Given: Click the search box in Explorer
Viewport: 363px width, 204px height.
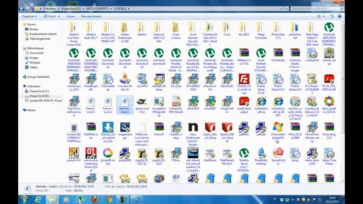Looking at the screenshot, I should pyautogui.click(x=316, y=8).
